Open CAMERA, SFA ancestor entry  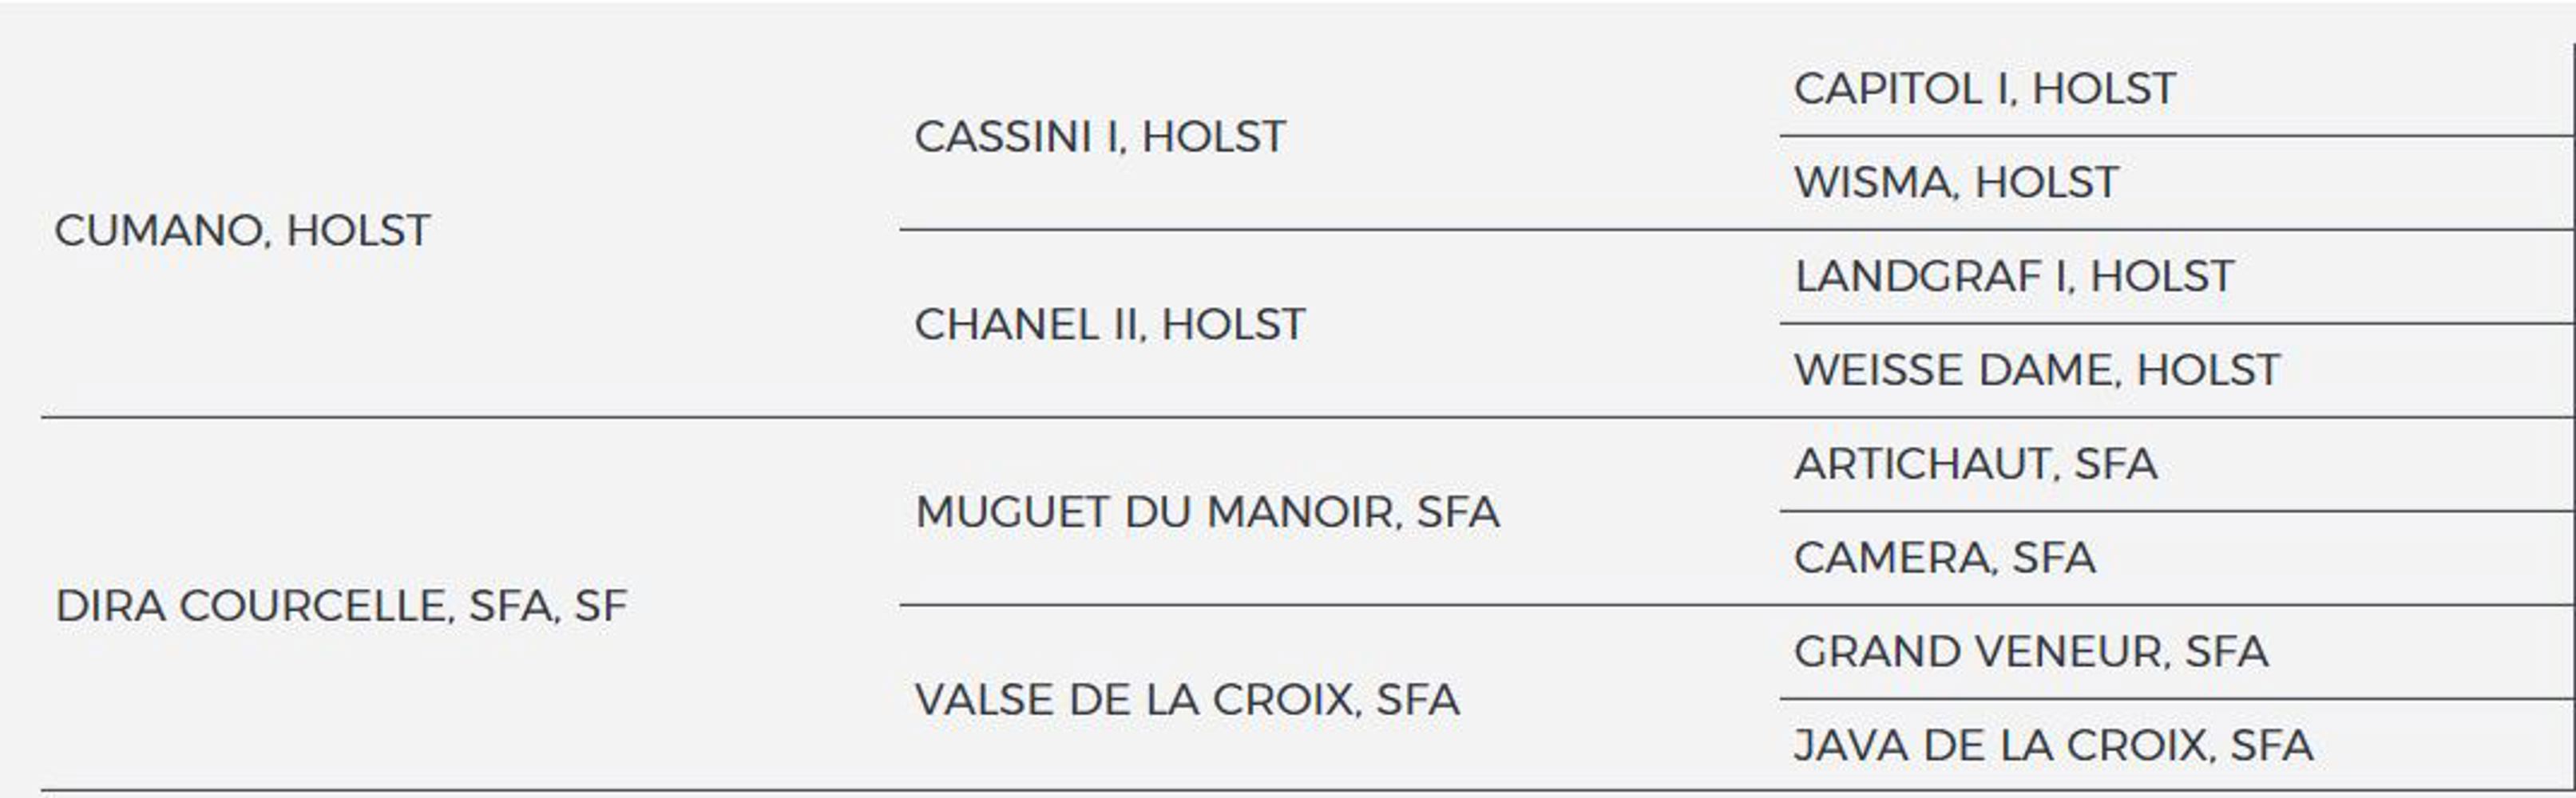[1945, 559]
